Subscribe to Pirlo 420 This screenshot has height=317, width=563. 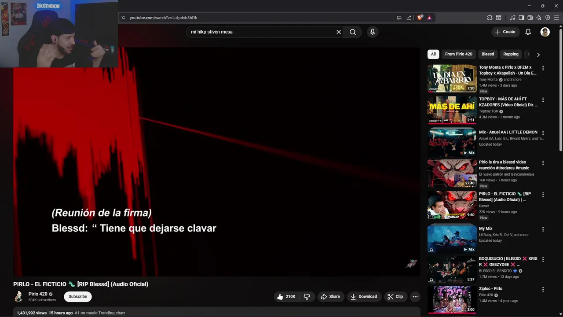pyautogui.click(x=78, y=296)
